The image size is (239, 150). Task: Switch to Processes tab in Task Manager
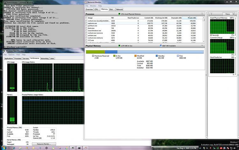(18, 59)
